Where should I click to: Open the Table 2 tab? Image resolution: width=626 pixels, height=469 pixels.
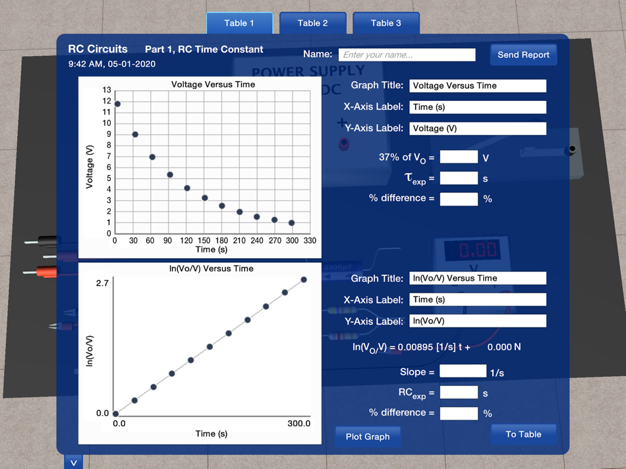tap(312, 23)
